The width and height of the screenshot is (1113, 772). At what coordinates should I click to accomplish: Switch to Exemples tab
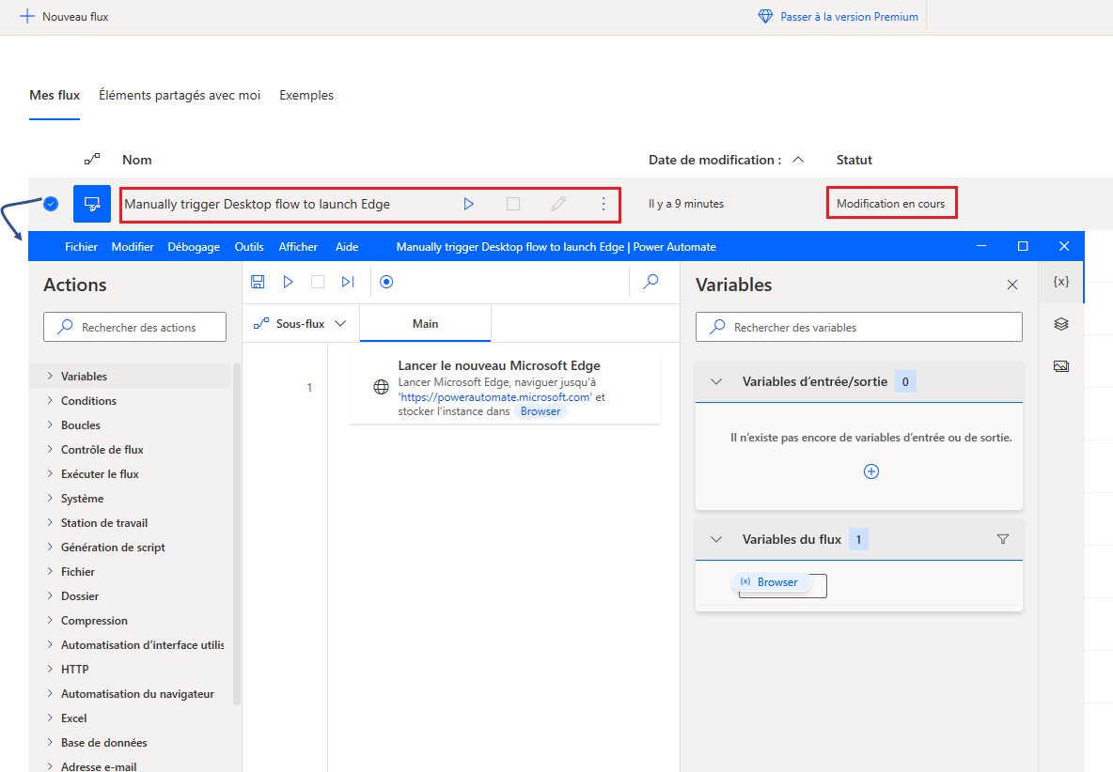(306, 95)
